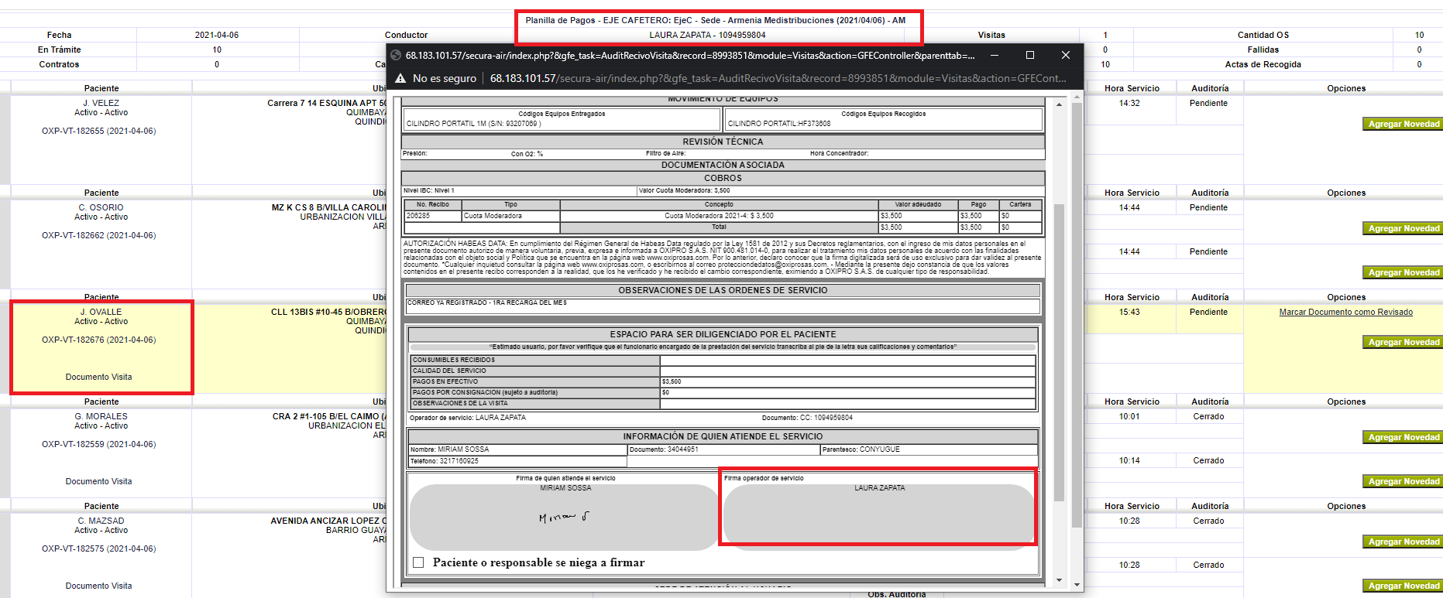The height and width of the screenshot is (598, 1443).
Task: Click order OXP-VT-182655 (2021-04-06)
Action: point(99,132)
